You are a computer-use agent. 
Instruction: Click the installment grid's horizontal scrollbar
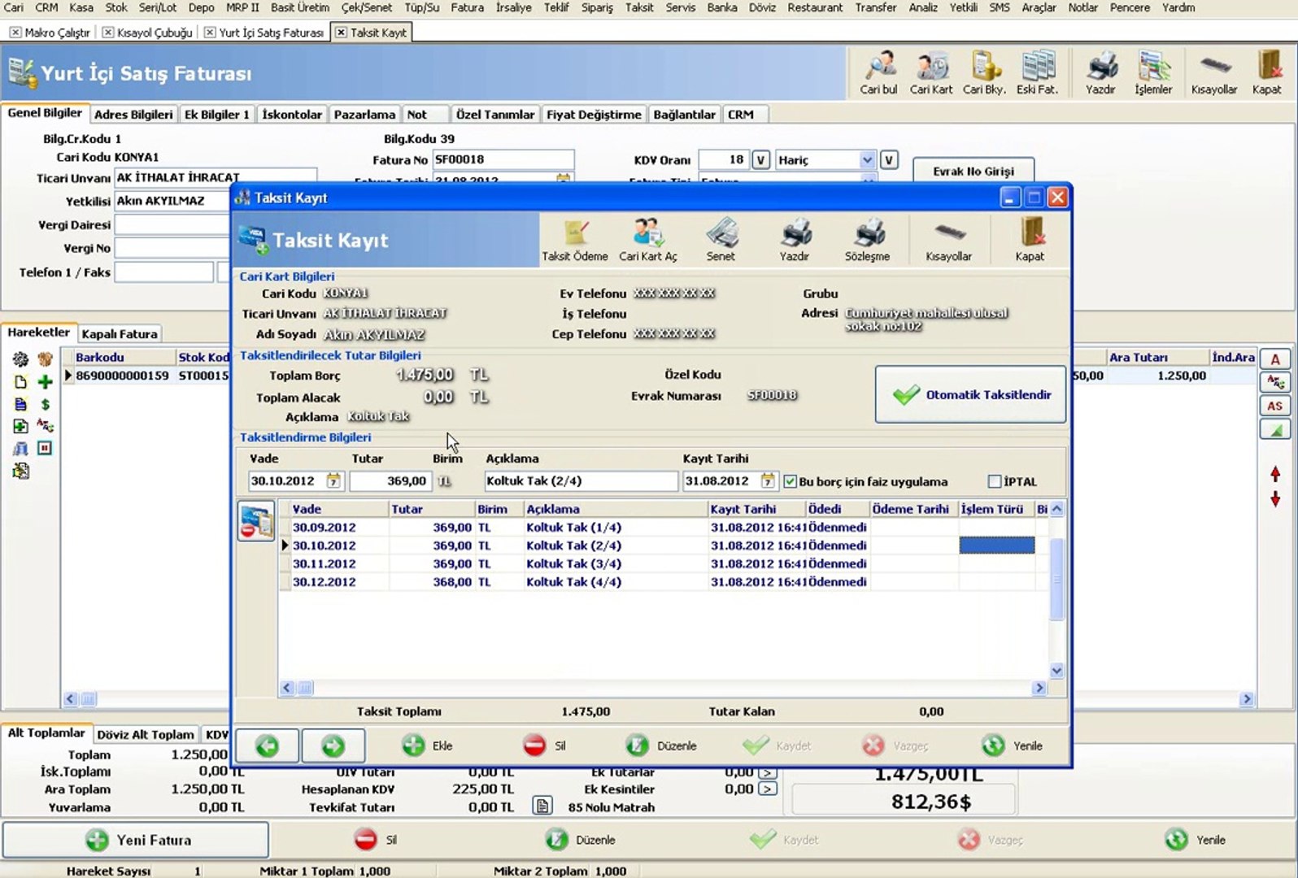[x=664, y=688]
